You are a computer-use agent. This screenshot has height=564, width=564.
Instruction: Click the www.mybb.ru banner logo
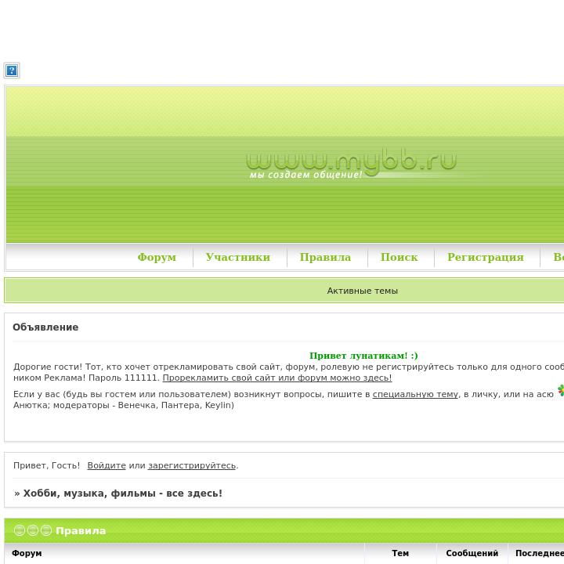coord(352,164)
